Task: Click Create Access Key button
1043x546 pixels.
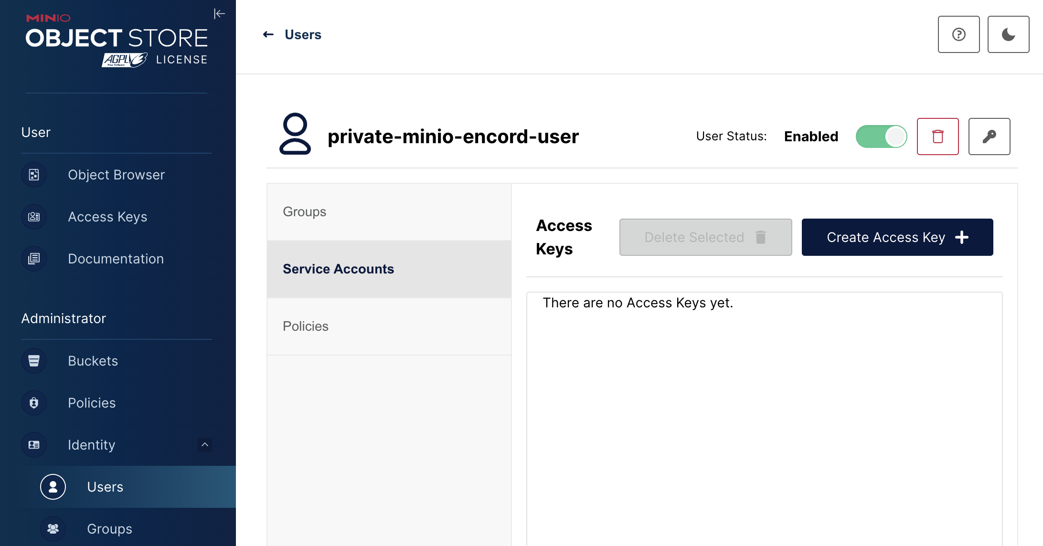Action: [897, 237]
